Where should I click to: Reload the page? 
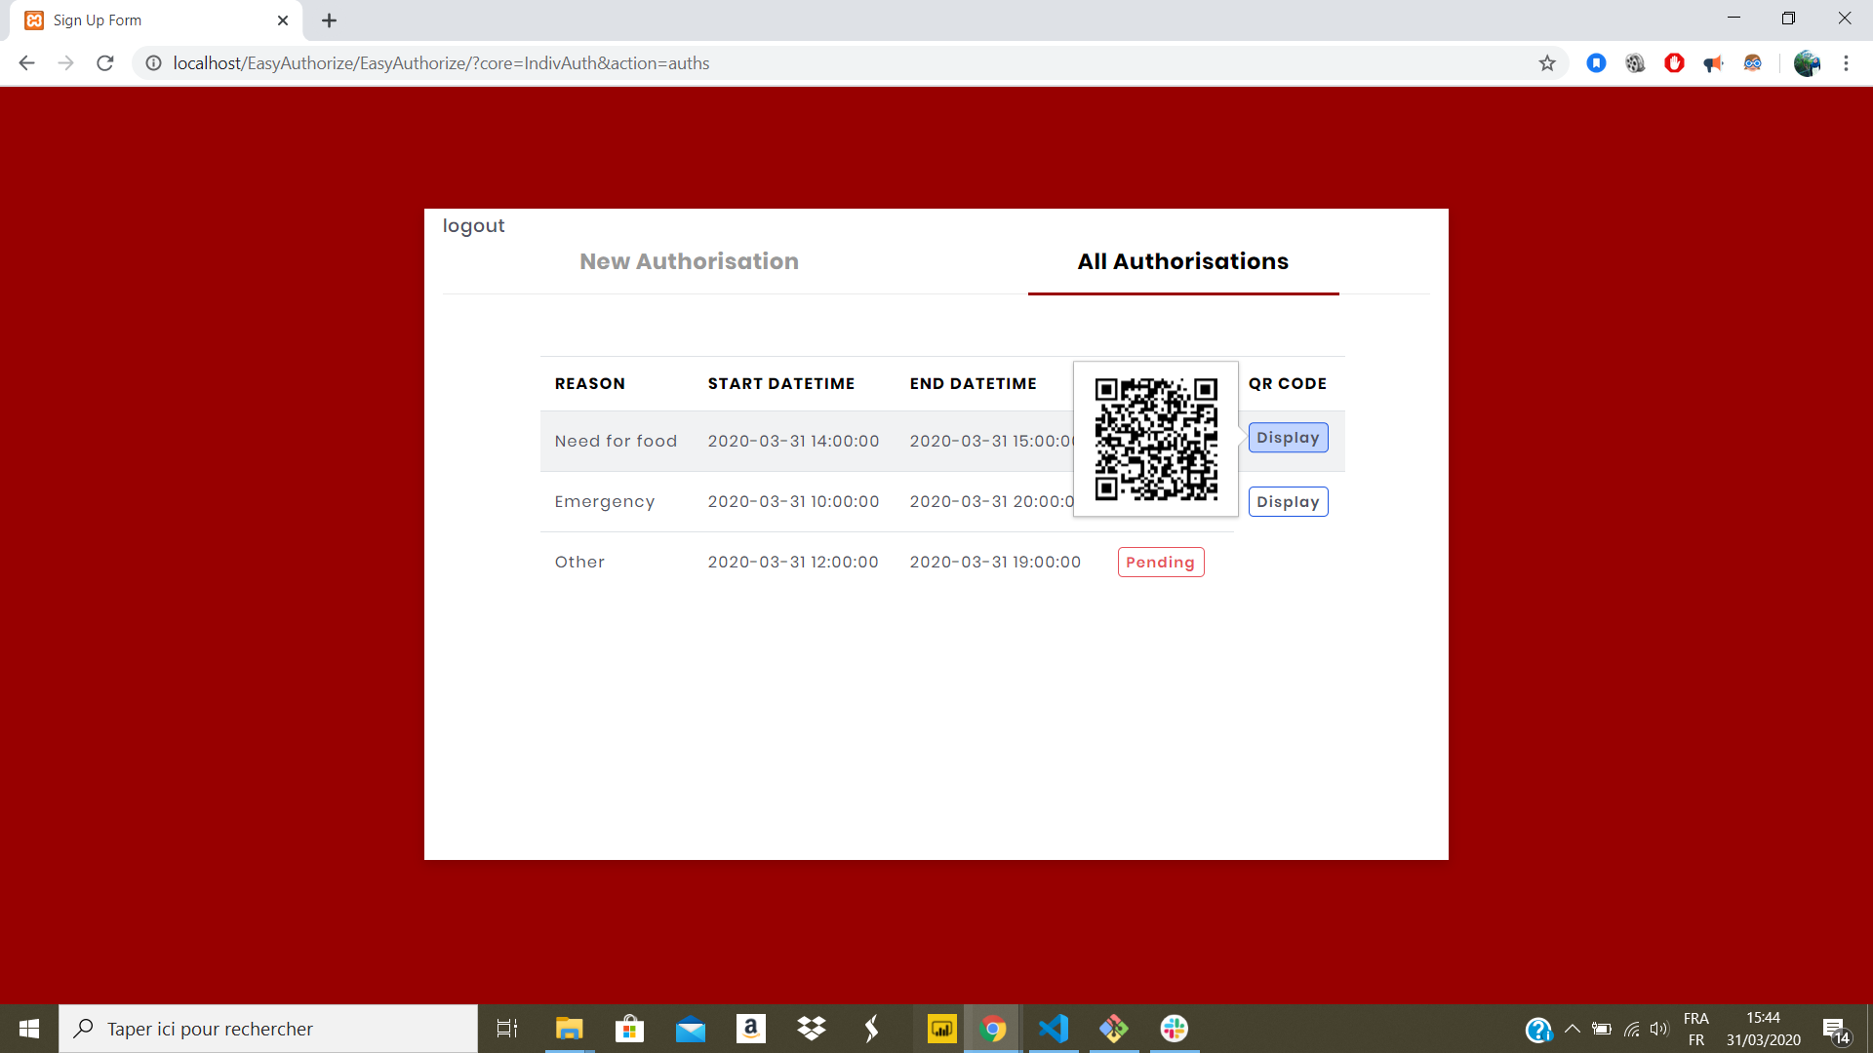pos(105,63)
